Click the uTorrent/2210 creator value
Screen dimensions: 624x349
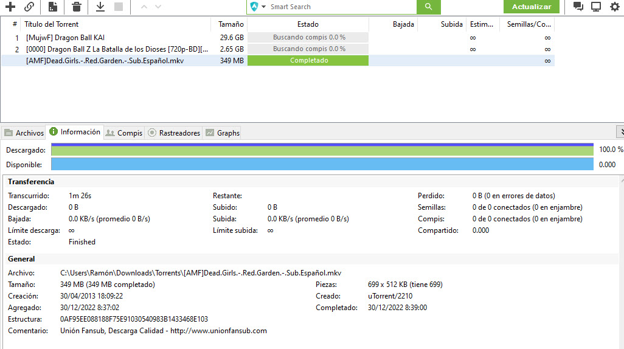point(390,296)
